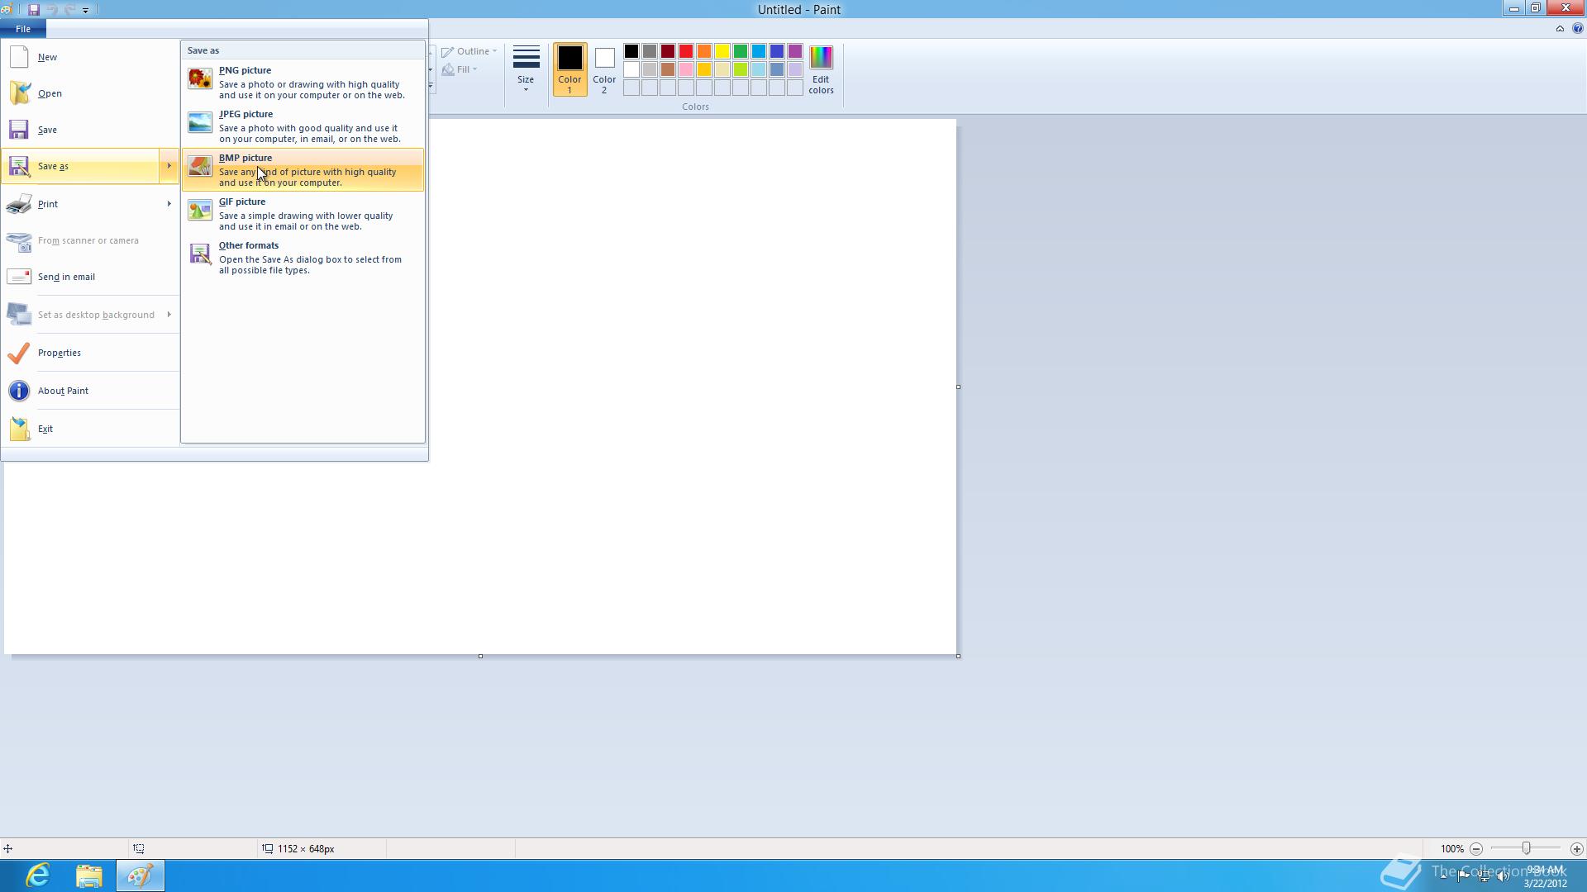Click the Edit colors rainbow icon
The image size is (1587, 892).
point(821,58)
